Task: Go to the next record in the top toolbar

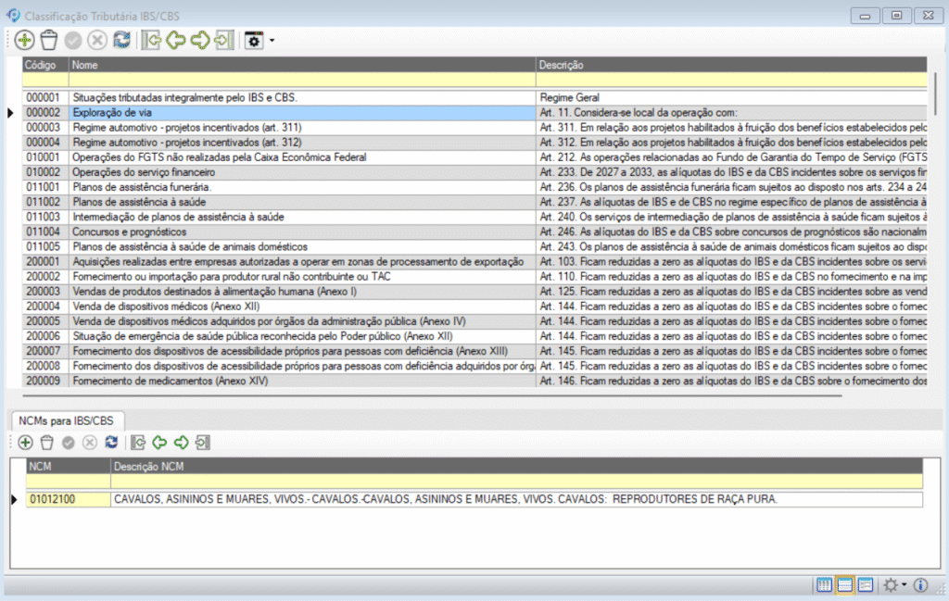Action: point(199,40)
